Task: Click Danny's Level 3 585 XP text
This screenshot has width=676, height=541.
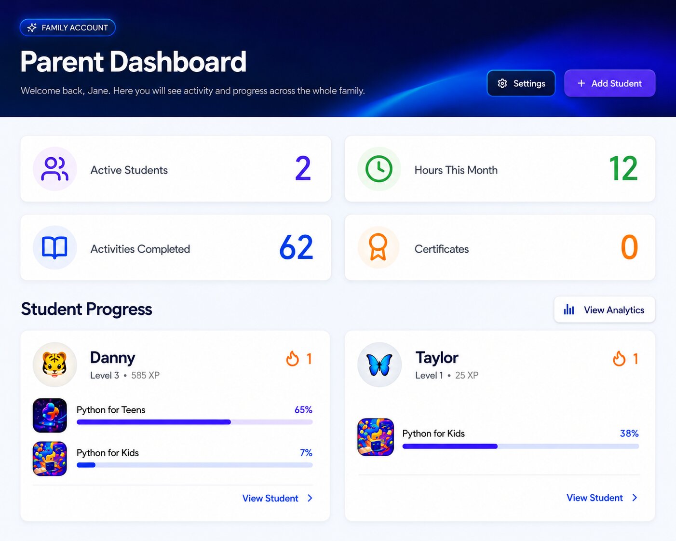Action: (125, 375)
